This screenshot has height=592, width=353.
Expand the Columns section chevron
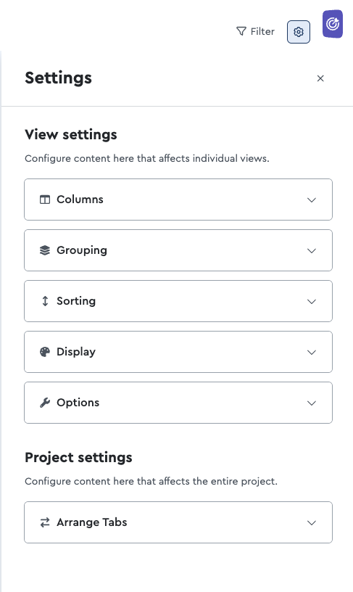(x=312, y=200)
